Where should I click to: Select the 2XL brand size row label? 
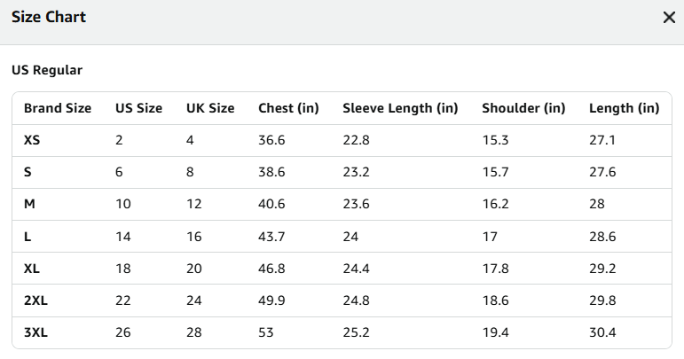click(x=35, y=300)
